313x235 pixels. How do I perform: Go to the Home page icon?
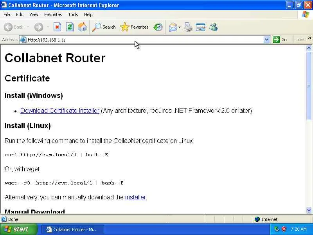tap(82, 27)
